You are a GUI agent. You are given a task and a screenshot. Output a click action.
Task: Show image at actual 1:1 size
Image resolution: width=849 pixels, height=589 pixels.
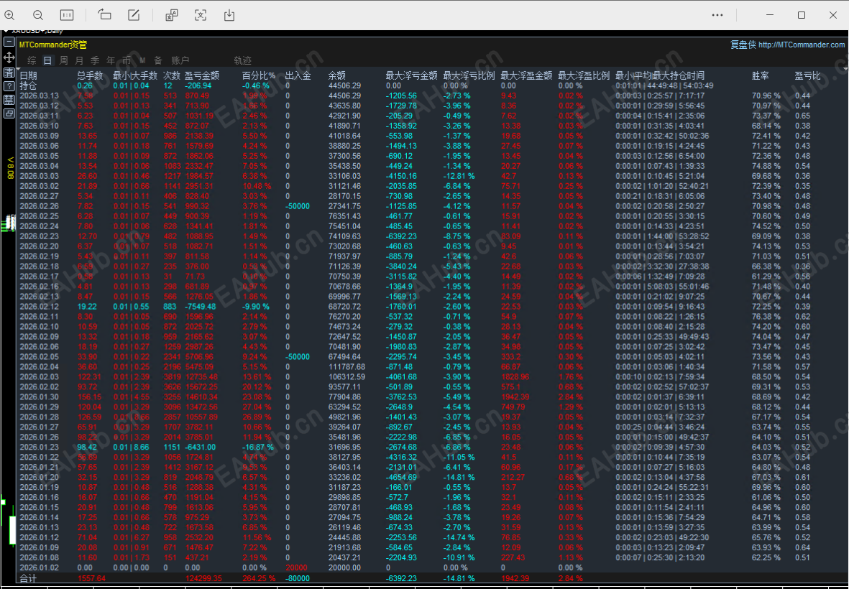[x=67, y=15]
